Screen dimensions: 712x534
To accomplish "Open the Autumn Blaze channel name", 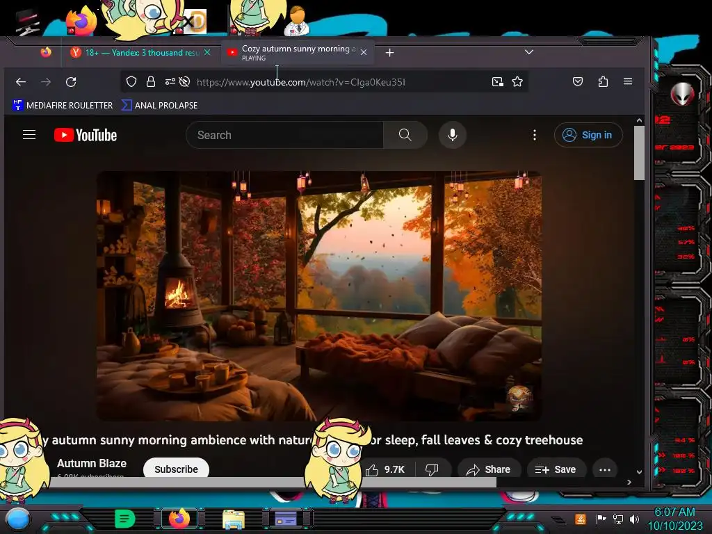I will [x=92, y=463].
